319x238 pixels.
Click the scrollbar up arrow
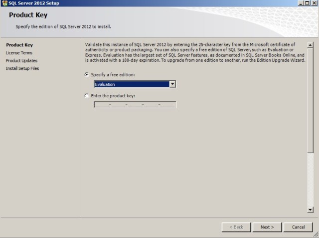[310, 45]
